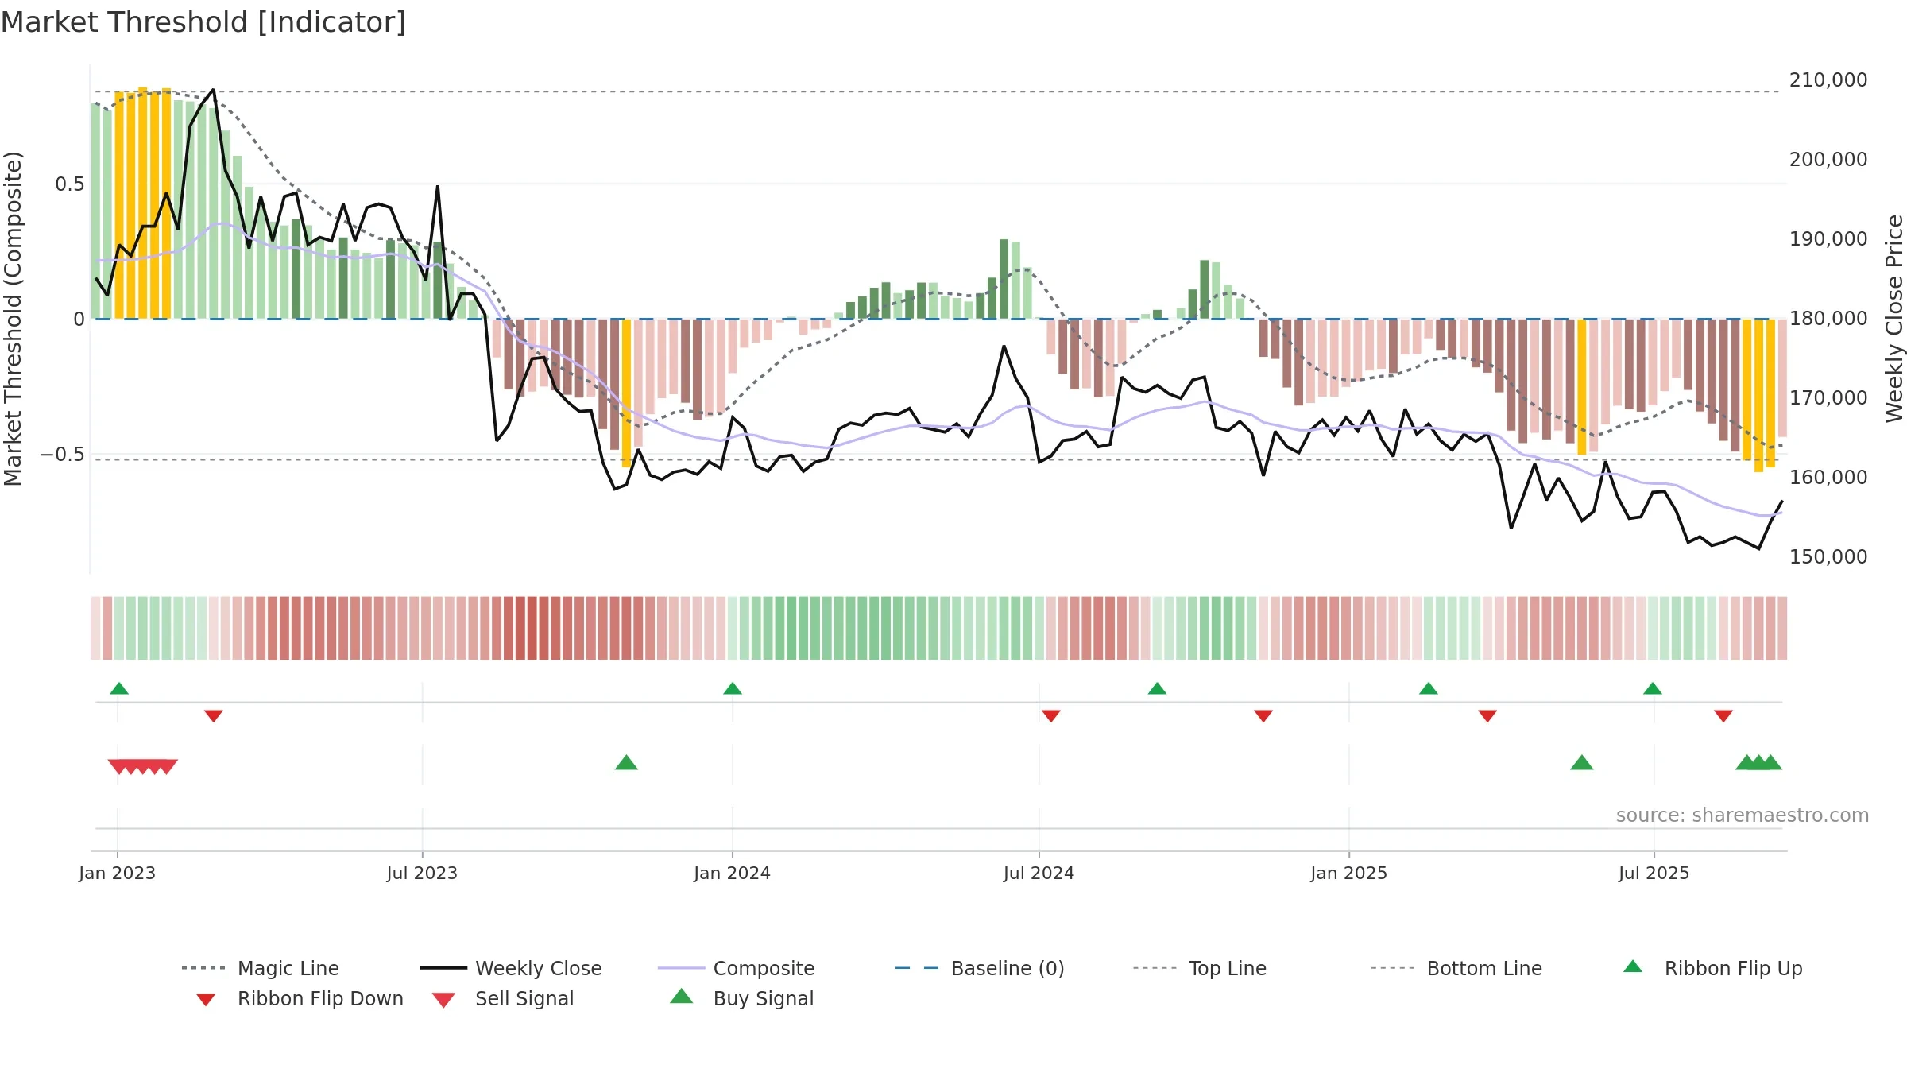Select the Sell Signal legend entry
Viewport: 1907px width, 1073px height.
click(x=503, y=998)
